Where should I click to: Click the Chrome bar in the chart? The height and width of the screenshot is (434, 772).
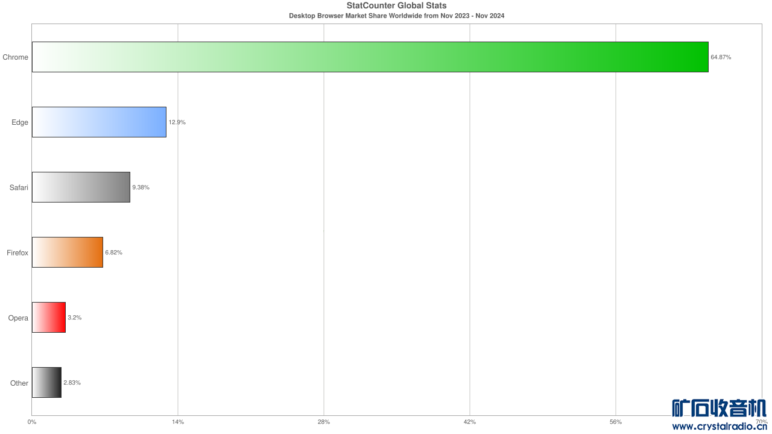tap(370, 57)
